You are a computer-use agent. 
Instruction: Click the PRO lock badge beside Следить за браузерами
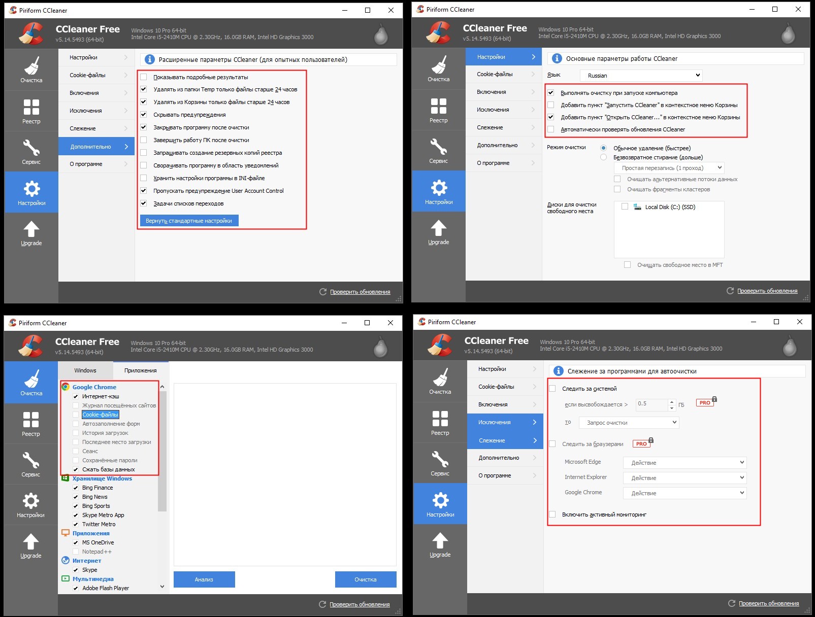tap(643, 443)
